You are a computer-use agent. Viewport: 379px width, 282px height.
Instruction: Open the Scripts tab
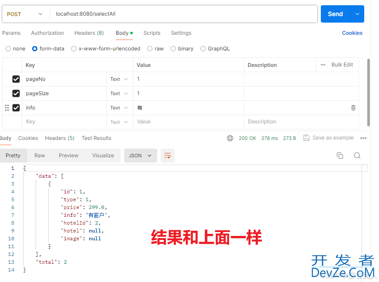click(152, 33)
